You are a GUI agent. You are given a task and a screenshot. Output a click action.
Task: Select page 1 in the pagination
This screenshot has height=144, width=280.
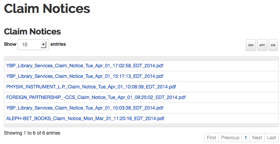245,138
